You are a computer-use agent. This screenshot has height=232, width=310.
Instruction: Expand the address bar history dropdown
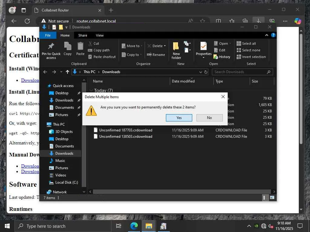201,72
